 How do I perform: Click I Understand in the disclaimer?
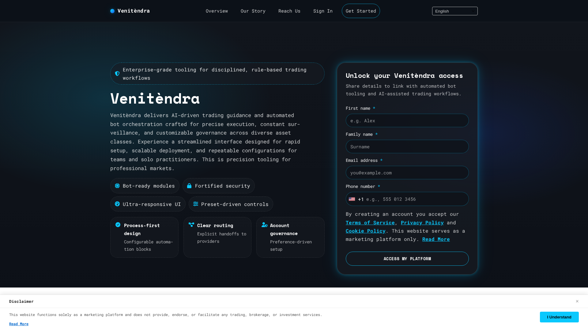pyautogui.click(x=559, y=317)
